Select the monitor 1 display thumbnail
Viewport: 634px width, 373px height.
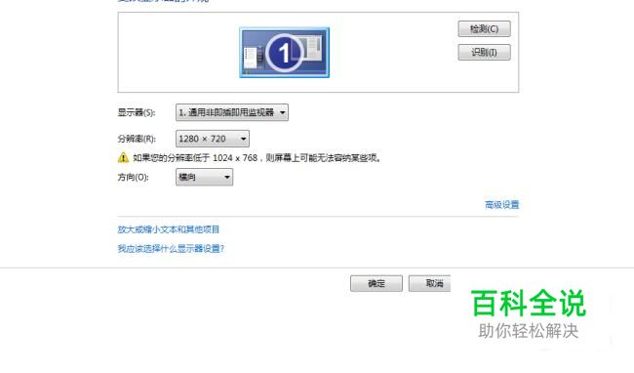[284, 53]
